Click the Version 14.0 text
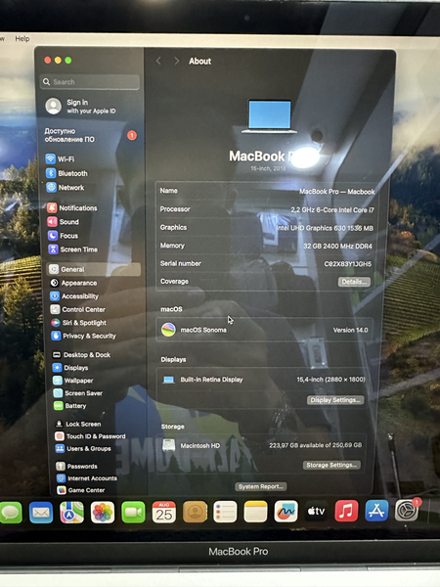Screen dimensions: 440x587 (x=351, y=331)
